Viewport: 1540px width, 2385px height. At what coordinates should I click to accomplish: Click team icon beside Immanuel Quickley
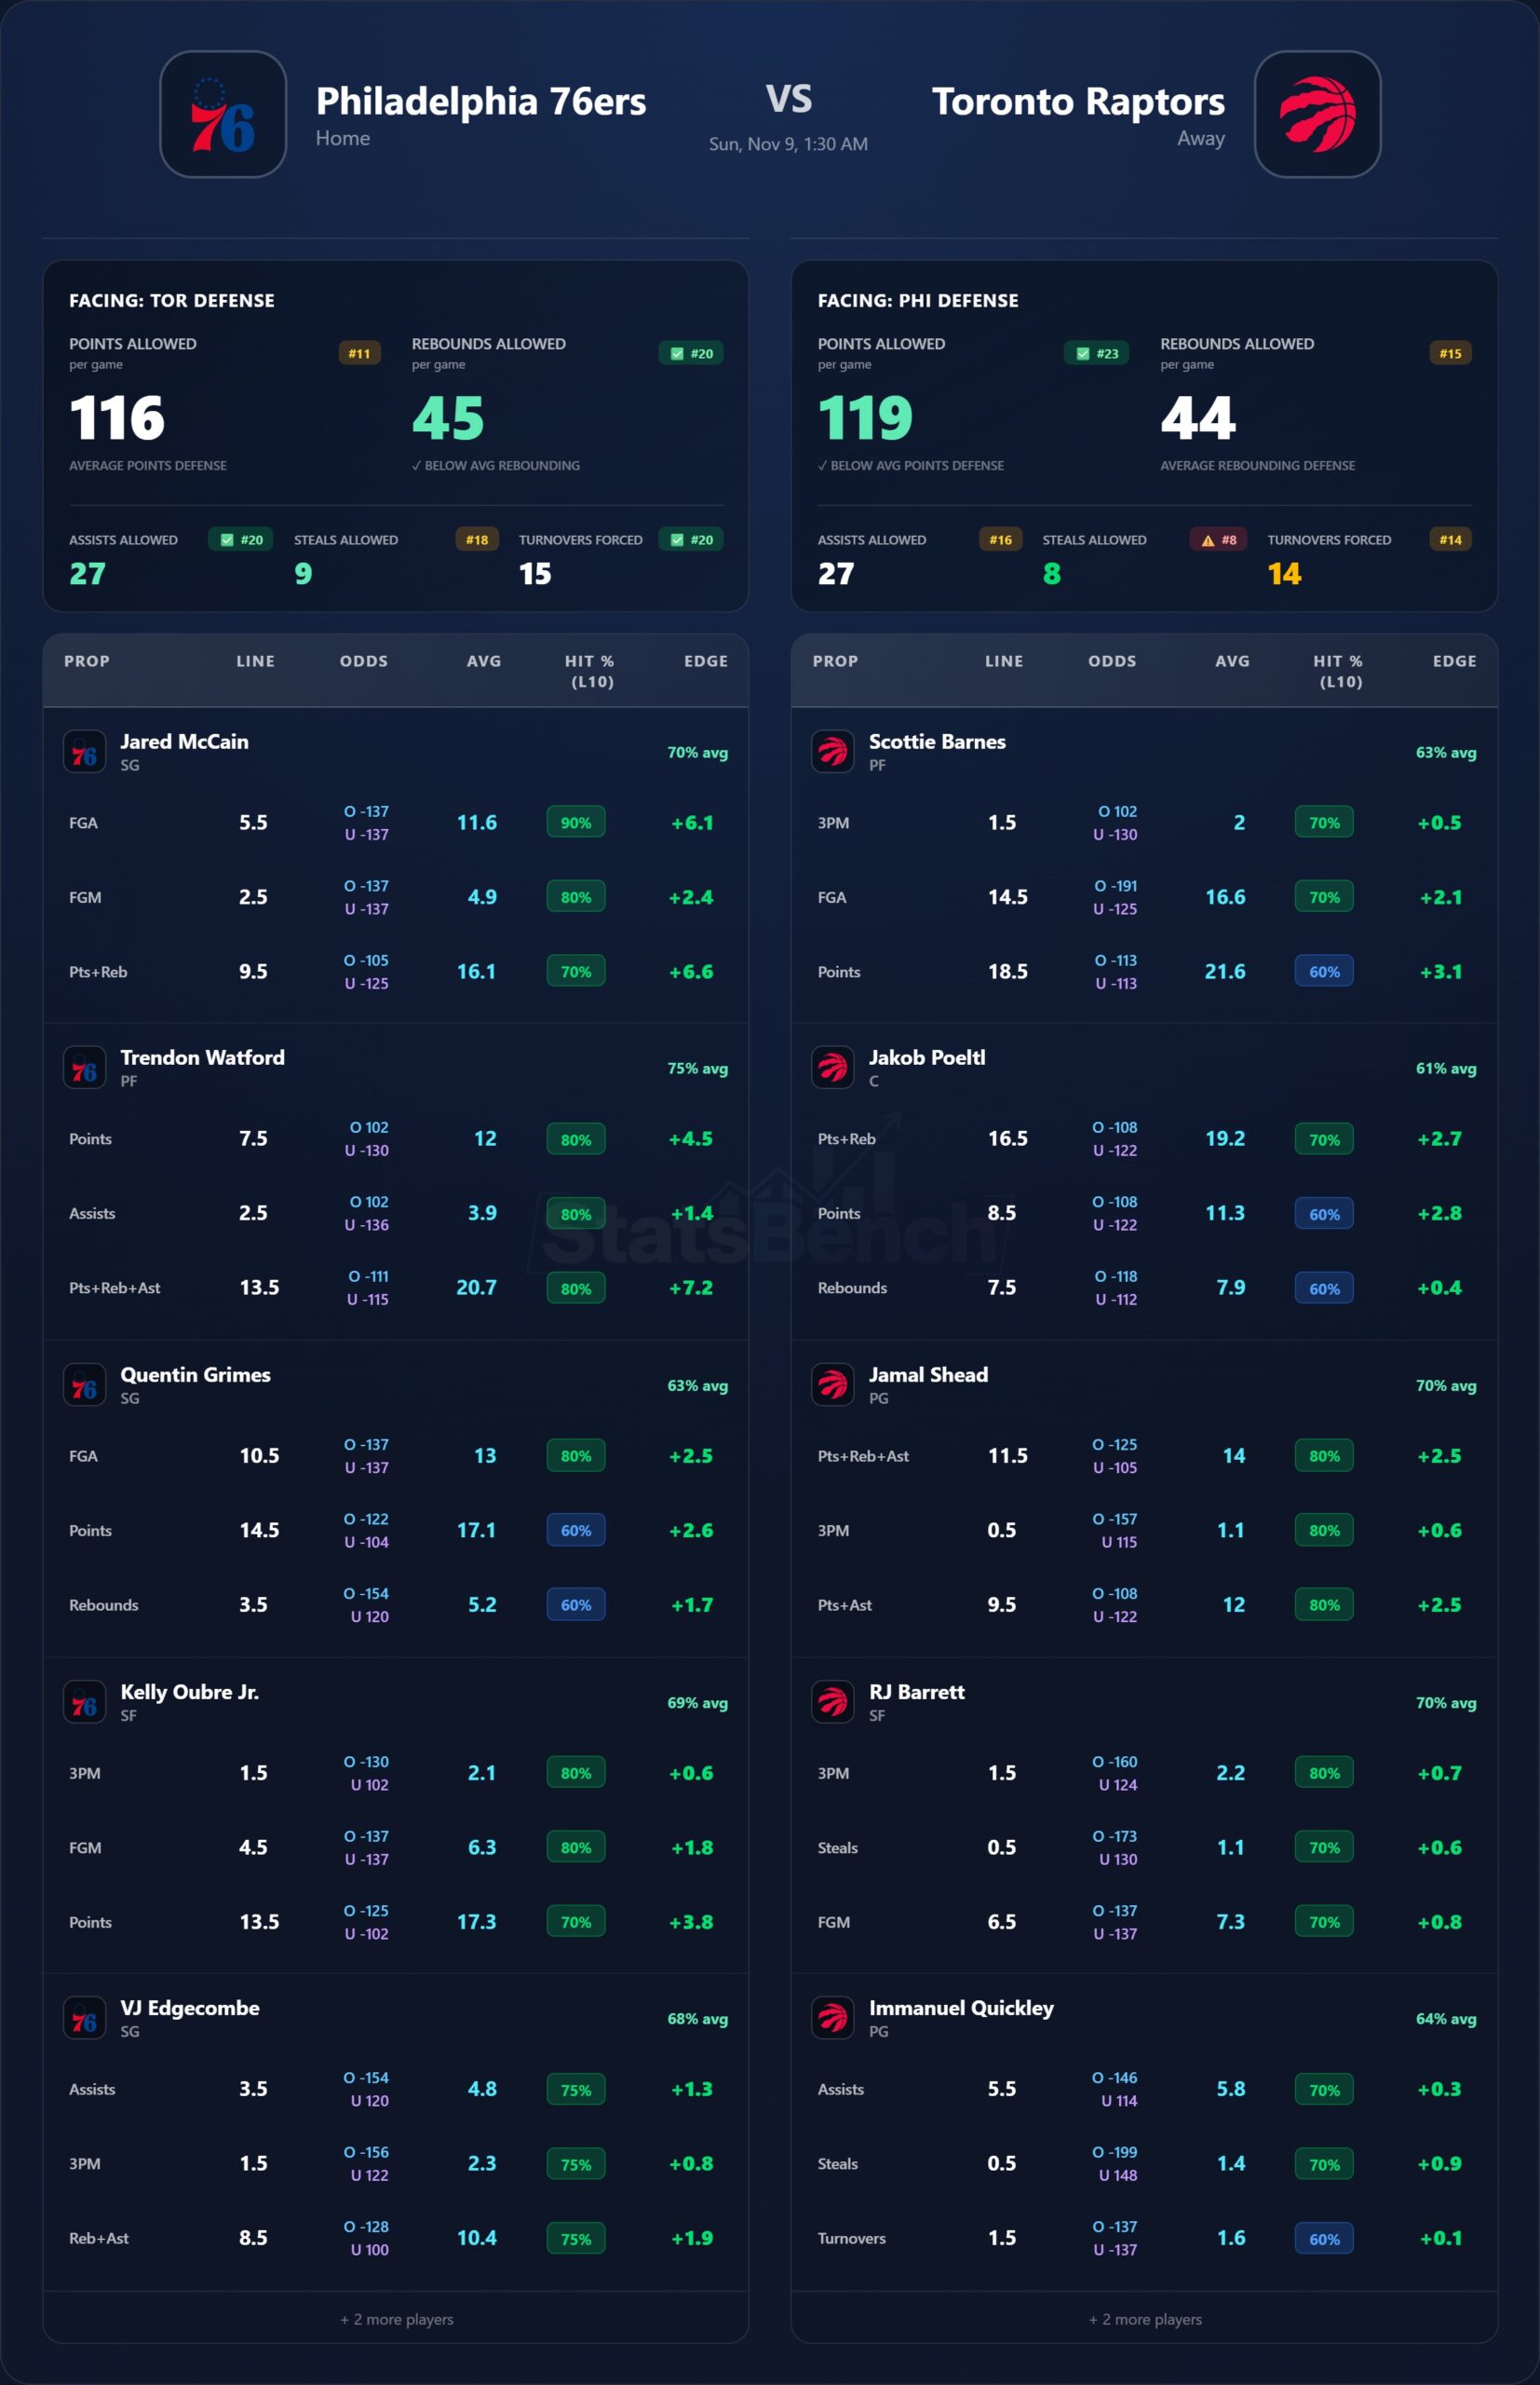pos(832,2018)
